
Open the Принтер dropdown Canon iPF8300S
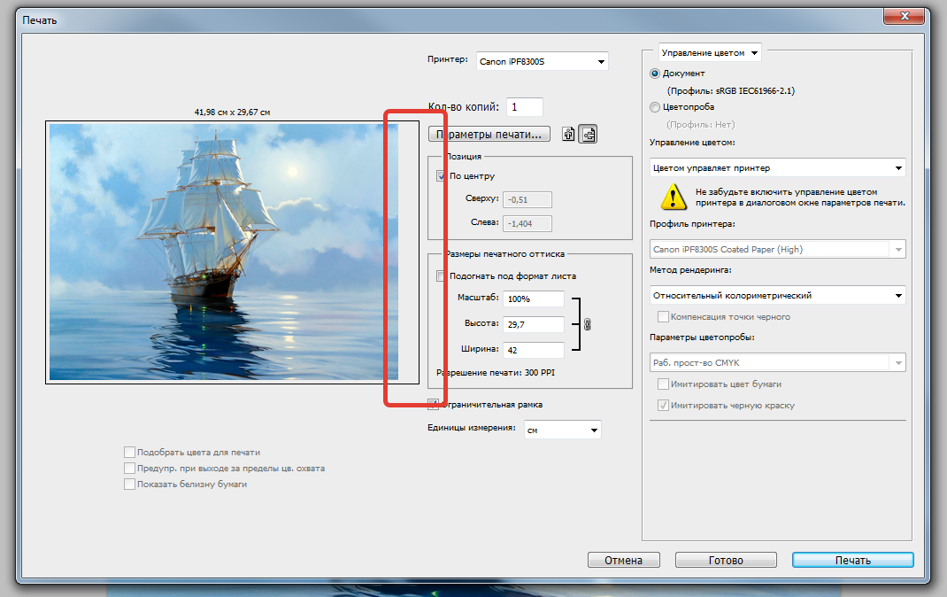coord(542,62)
